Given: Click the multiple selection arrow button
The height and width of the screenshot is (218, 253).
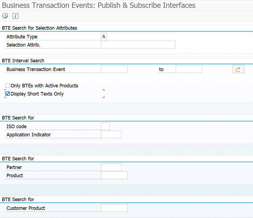Looking at the screenshot, I should click(x=238, y=69).
